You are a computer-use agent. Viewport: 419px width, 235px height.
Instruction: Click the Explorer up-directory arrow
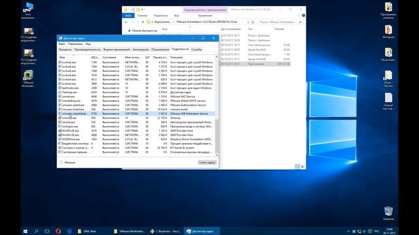coord(143,22)
